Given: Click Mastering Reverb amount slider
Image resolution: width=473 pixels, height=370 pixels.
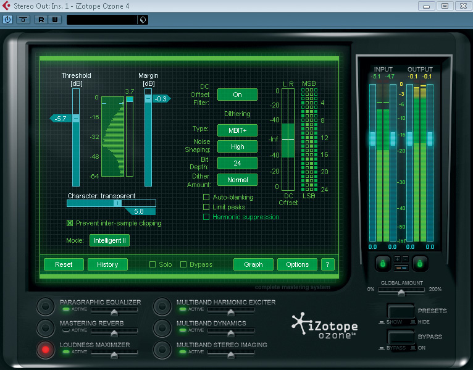Looking at the screenshot, I should pos(114,332).
